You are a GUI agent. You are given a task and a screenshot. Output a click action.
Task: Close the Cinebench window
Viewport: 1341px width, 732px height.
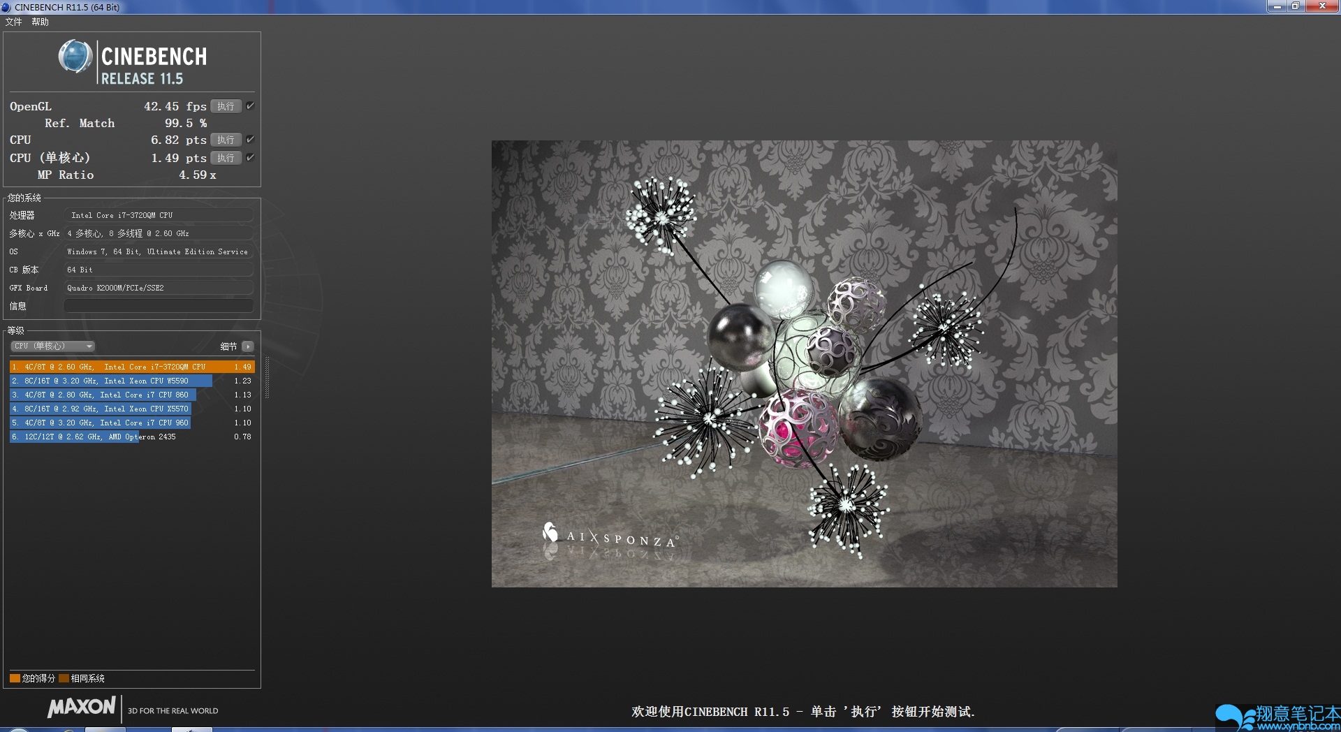click(x=1321, y=6)
